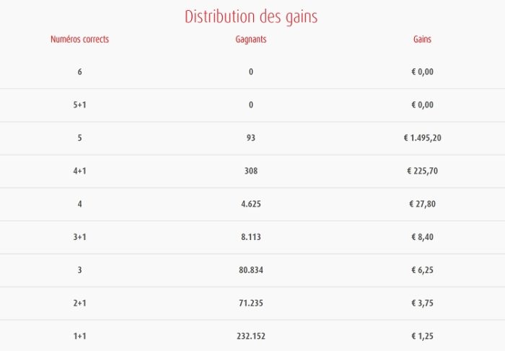Click the € 1.495,20 prize amount

(x=423, y=138)
